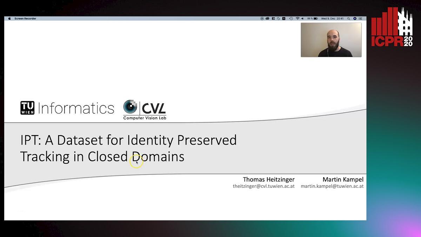Click the Creative Cloud menu bar icon
Viewport: 421px width, 237px height.
click(x=267, y=19)
